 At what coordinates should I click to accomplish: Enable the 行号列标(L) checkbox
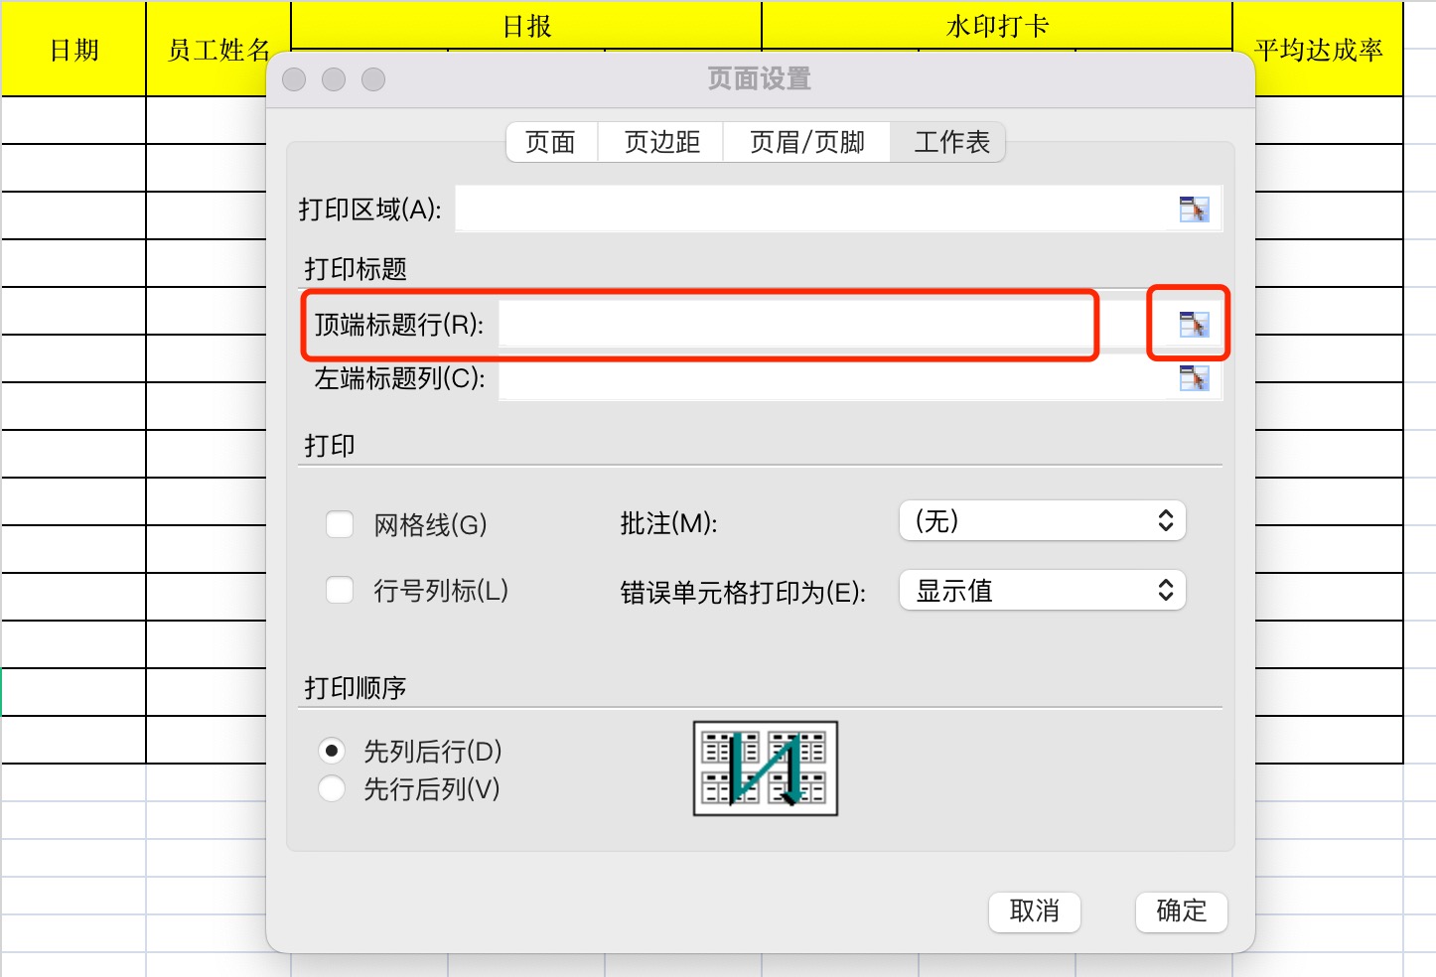click(x=340, y=591)
